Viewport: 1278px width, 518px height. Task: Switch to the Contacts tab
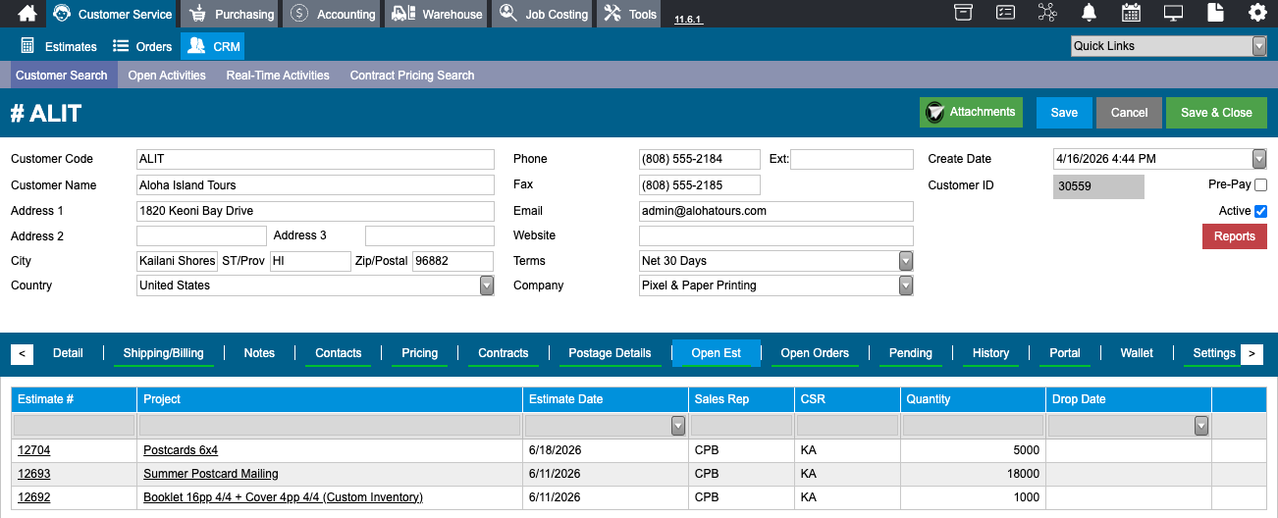coord(339,353)
